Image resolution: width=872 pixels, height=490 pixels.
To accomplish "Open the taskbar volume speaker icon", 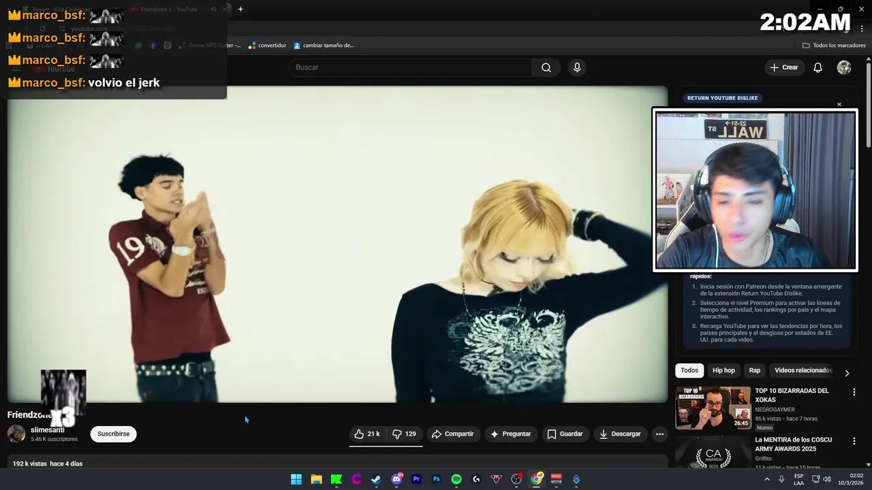I will pyautogui.click(x=827, y=479).
